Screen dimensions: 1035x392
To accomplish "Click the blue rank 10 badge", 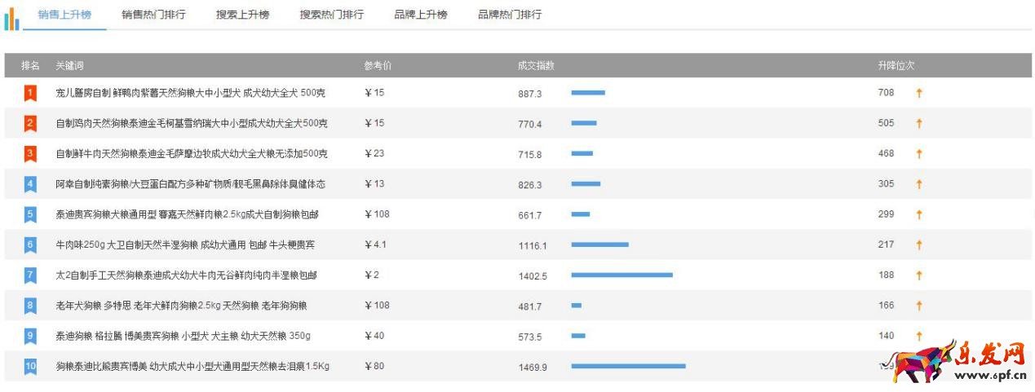I will (30, 367).
